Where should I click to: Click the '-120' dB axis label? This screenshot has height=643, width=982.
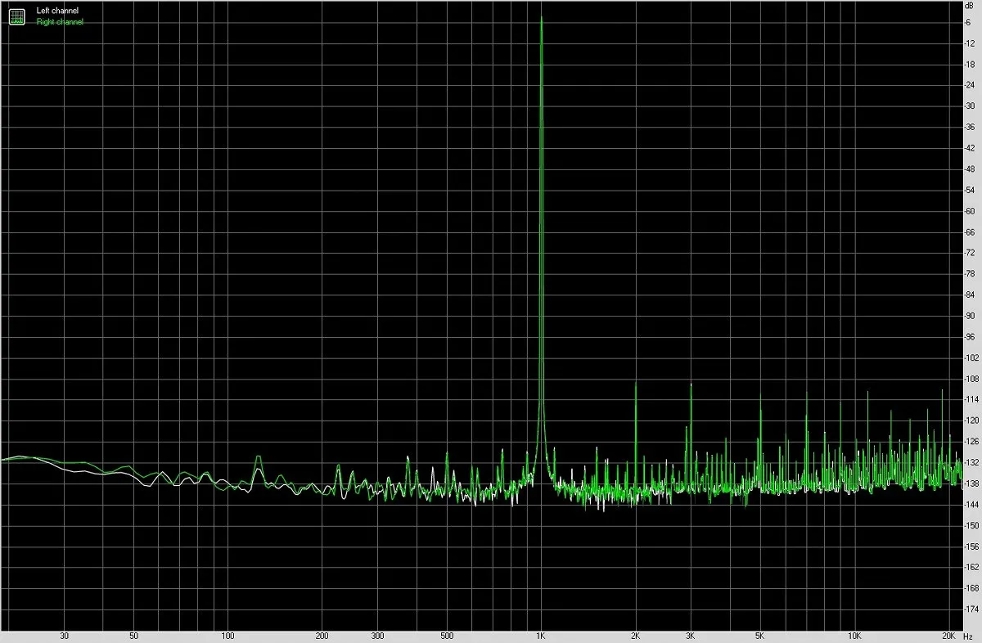(972, 420)
